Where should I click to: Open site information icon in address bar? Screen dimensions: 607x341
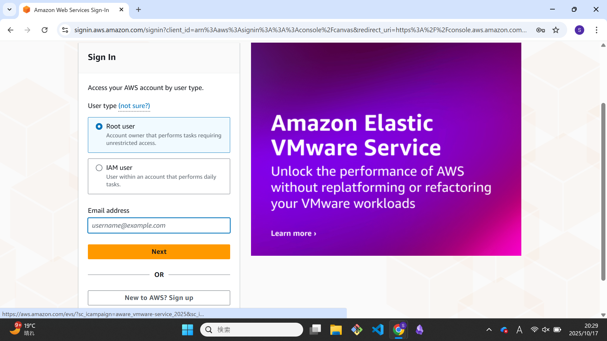pyautogui.click(x=65, y=30)
